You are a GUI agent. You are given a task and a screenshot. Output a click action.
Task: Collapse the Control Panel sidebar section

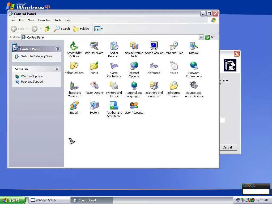57,49
